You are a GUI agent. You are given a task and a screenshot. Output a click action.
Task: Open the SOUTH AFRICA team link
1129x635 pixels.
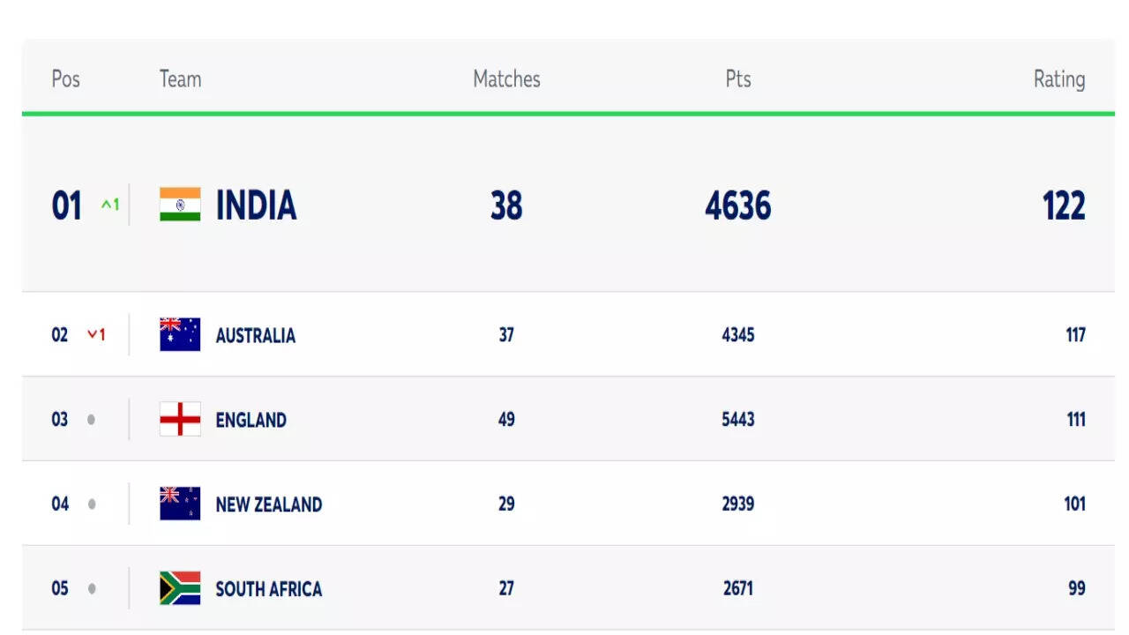coord(268,588)
